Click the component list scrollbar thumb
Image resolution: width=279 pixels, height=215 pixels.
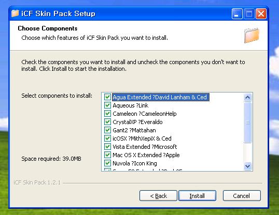coord(248,122)
